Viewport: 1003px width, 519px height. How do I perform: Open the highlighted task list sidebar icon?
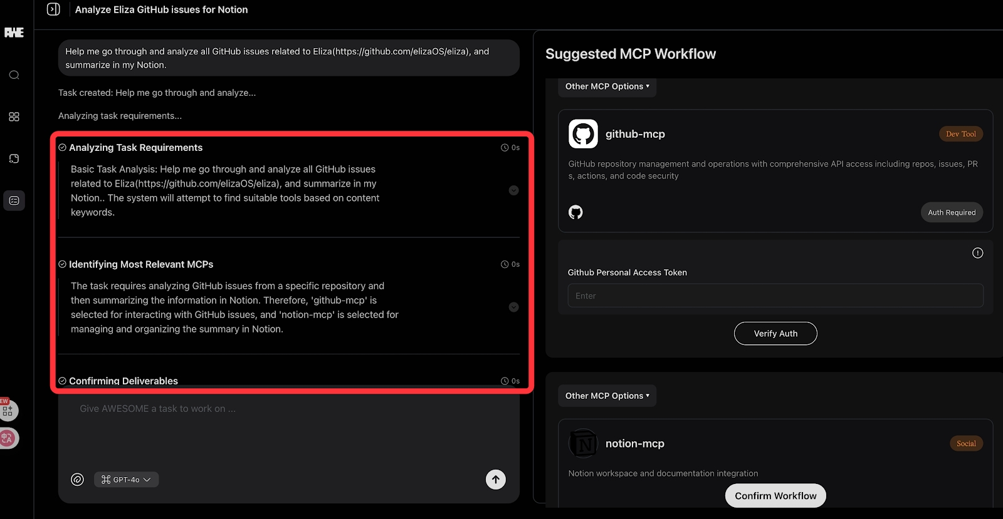(14, 201)
